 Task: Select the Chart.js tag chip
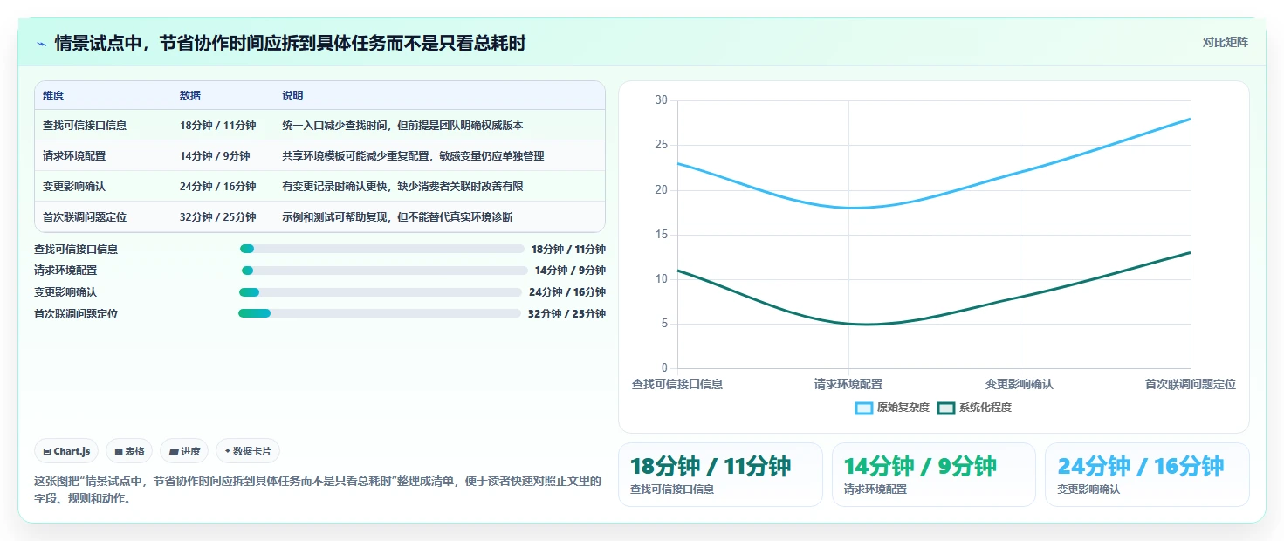point(67,451)
